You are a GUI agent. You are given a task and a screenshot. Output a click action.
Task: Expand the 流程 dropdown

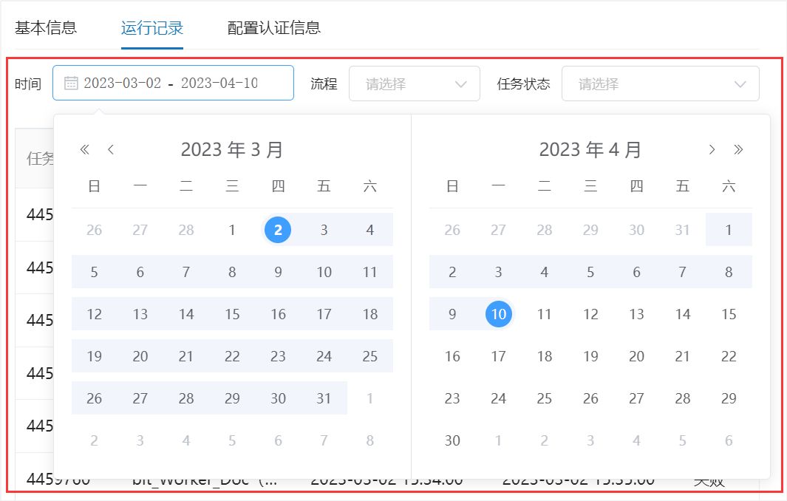coord(414,83)
